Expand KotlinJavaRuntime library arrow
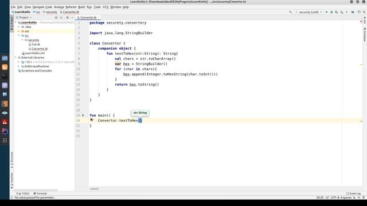 19,66
